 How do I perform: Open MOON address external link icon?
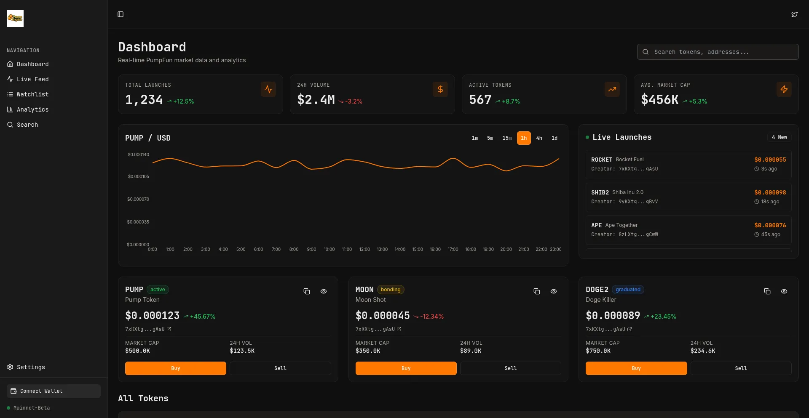tap(399, 329)
